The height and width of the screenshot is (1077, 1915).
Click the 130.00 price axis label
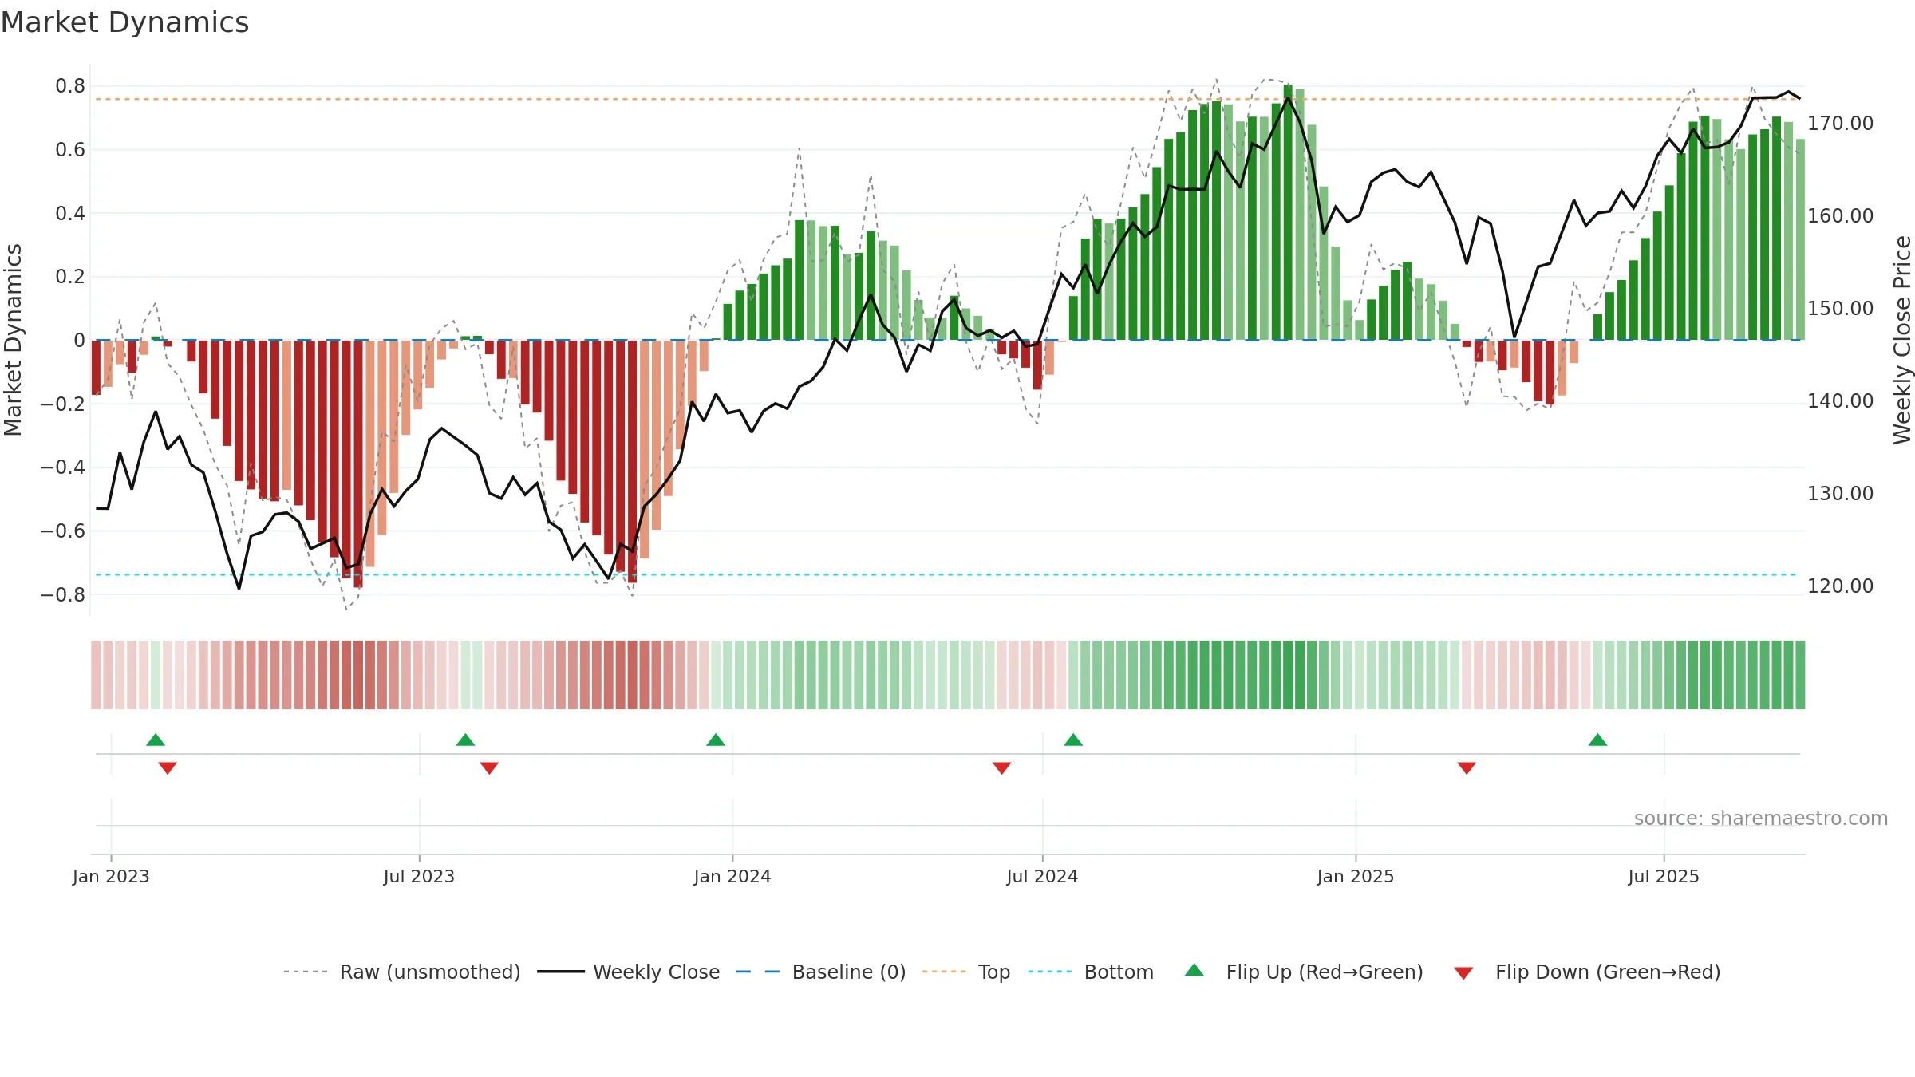coord(1840,494)
